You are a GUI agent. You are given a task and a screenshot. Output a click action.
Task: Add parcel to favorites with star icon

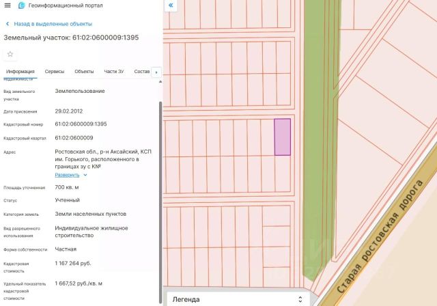pos(10,54)
